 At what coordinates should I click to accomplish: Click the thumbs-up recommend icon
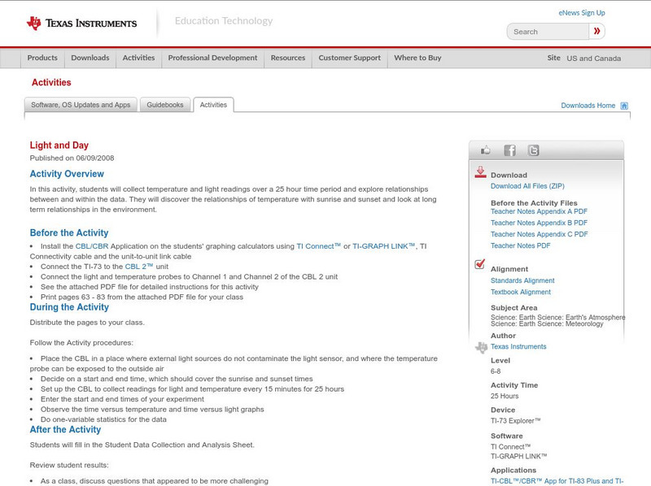pos(483,151)
